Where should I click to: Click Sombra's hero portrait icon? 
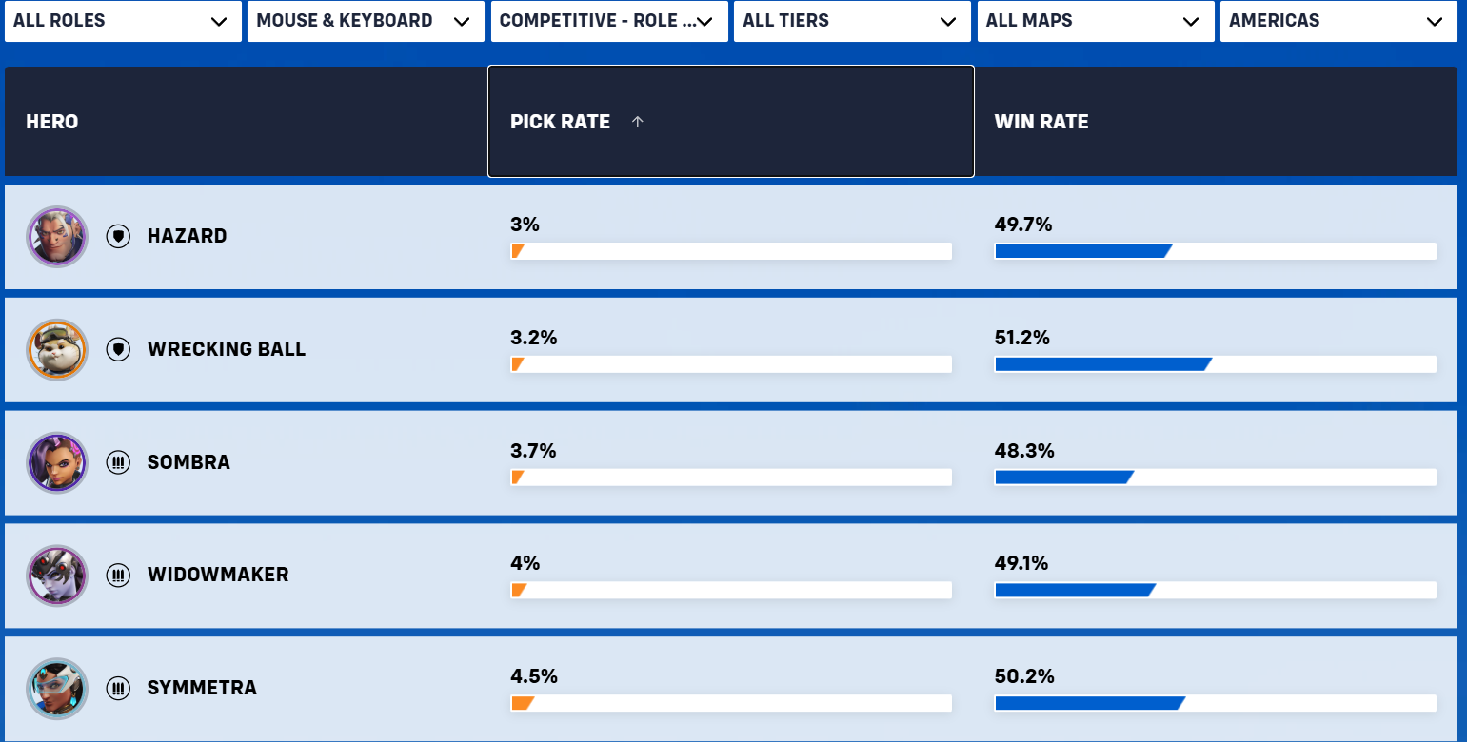coord(57,462)
